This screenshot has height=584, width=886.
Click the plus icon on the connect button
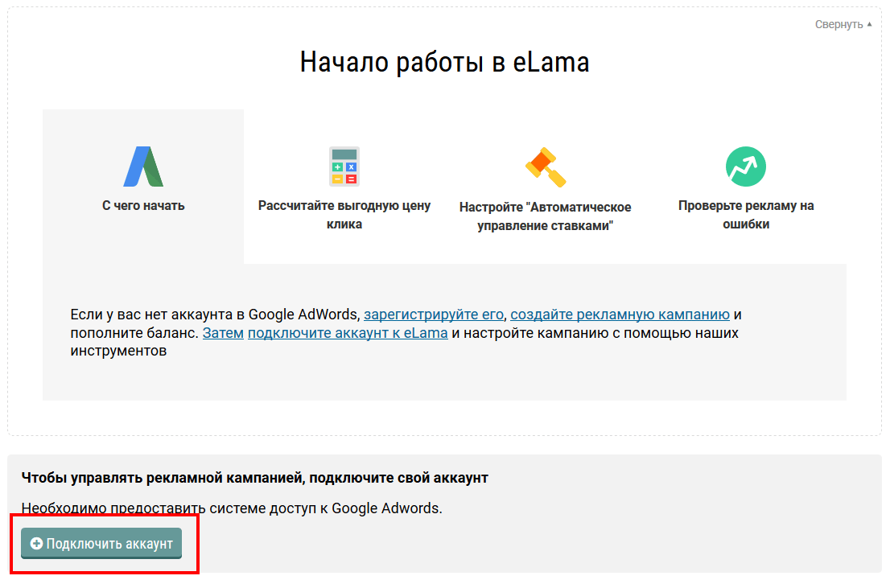click(36, 544)
